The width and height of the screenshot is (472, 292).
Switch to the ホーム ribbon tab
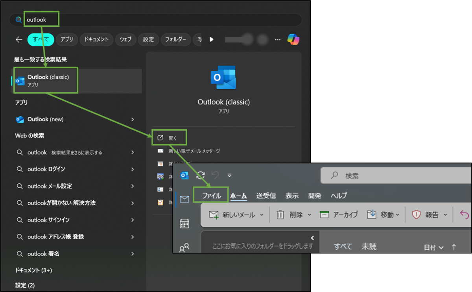[x=238, y=196]
